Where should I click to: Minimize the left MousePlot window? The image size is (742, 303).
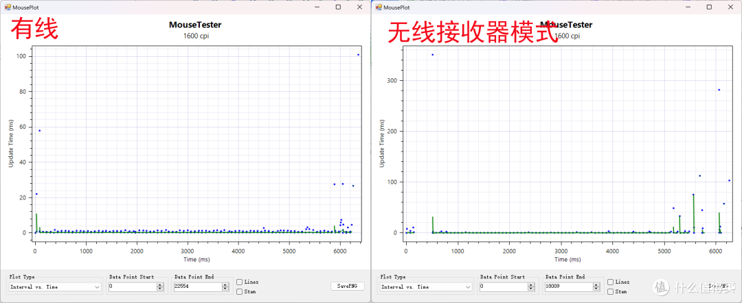point(316,7)
